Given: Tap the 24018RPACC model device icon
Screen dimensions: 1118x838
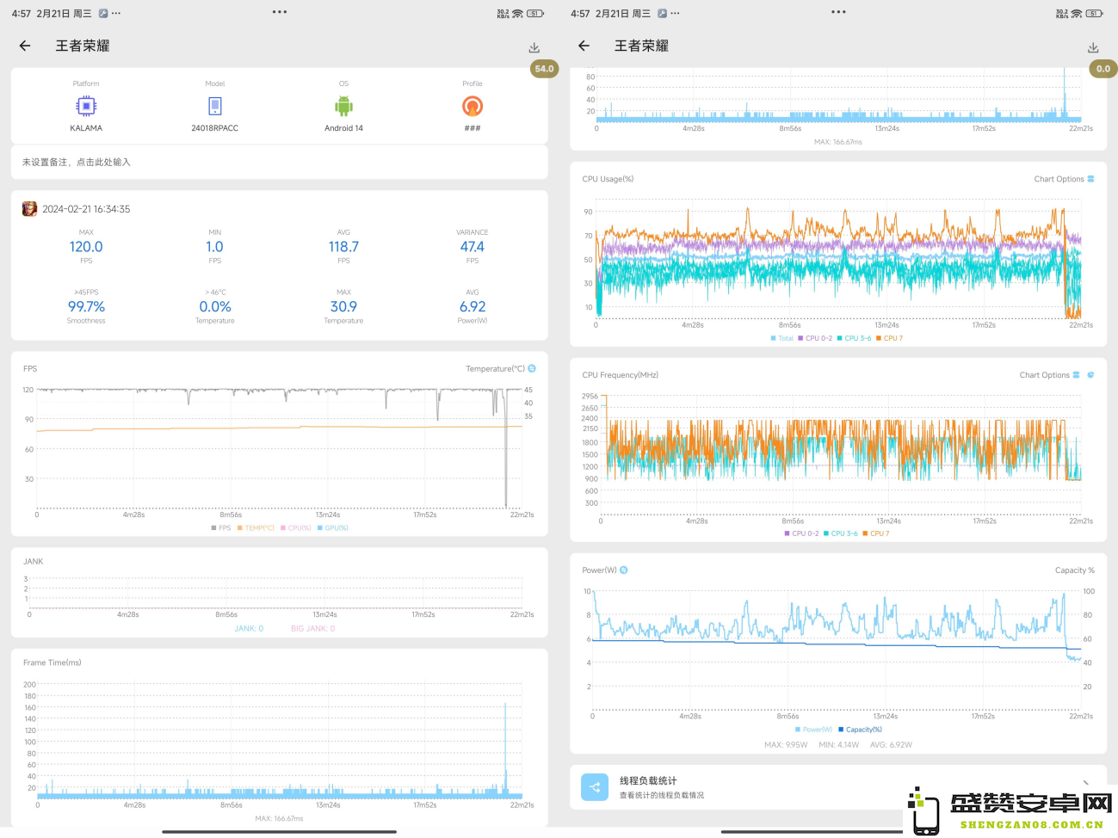Looking at the screenshot, I should tap(215, 106).
